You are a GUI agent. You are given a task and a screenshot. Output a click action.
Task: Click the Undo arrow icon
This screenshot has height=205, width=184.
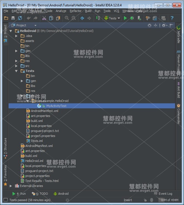point(29,18)
